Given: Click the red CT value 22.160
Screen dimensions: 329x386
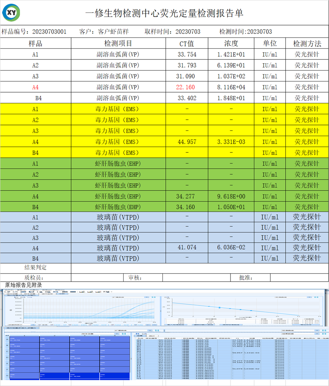Looking at the screenshot, I should 187,87.
